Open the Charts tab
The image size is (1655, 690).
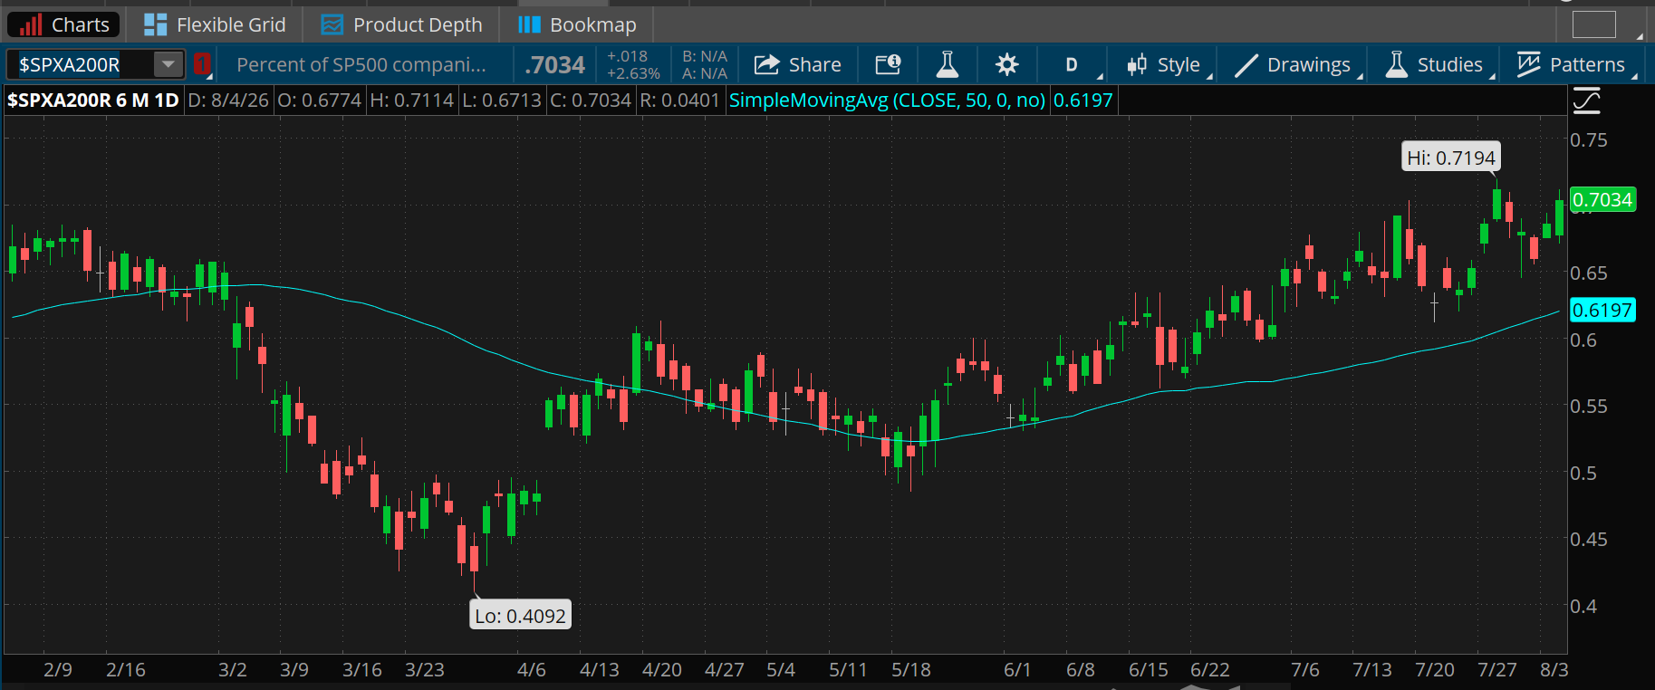(63, 24)
